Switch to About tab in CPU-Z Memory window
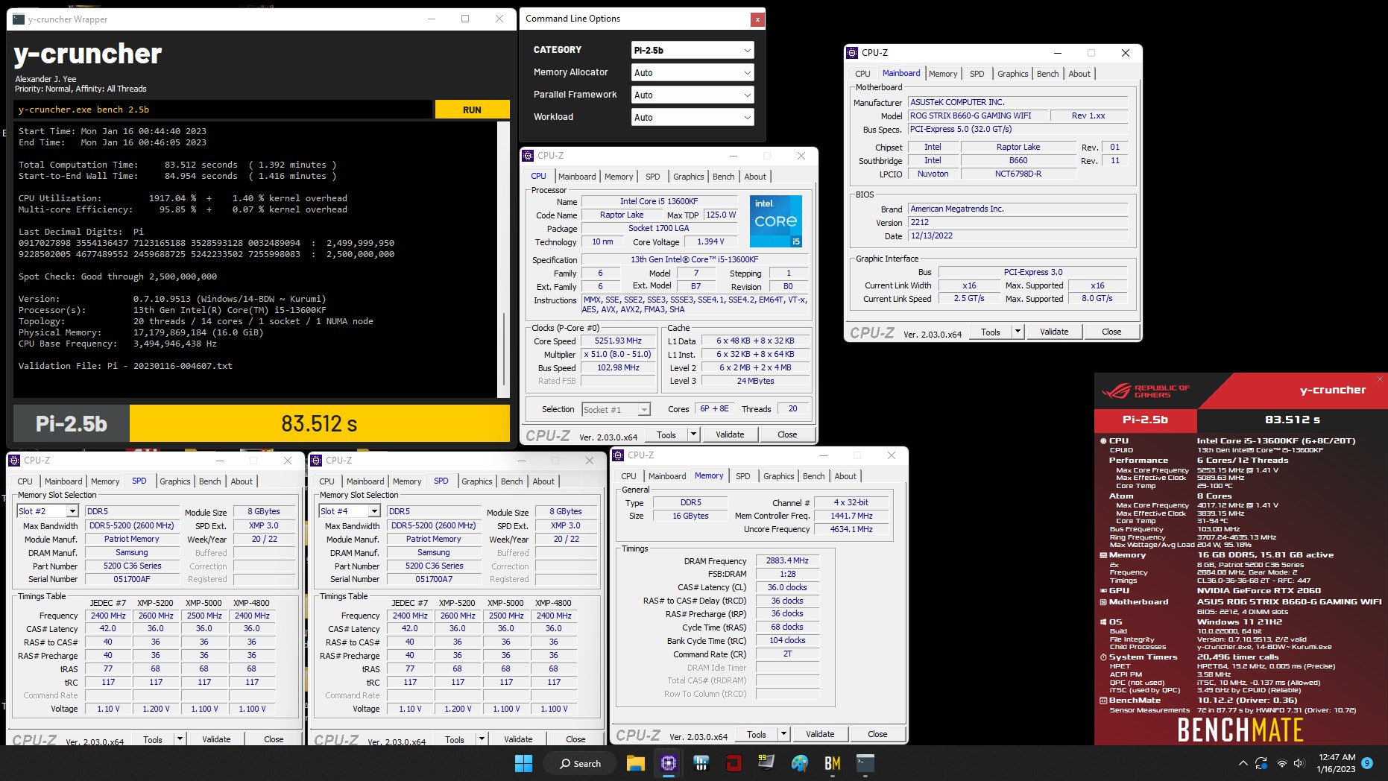 click(845, 476)
